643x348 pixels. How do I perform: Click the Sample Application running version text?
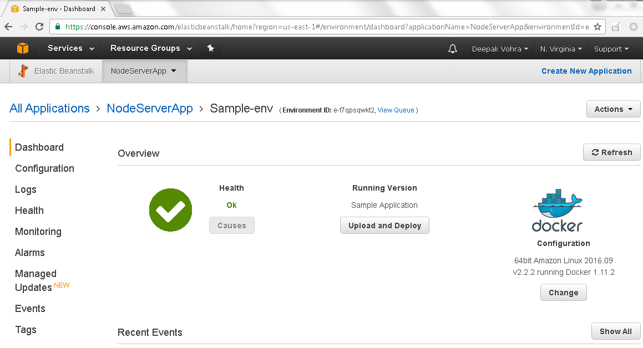pyautogui.click(x=384, y=205)
